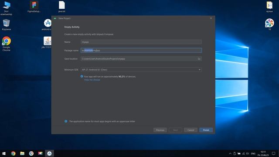Click the volume icon in the system tray
Screen dimensions: 279x157
pyautogui.click(x=248, y=154)
